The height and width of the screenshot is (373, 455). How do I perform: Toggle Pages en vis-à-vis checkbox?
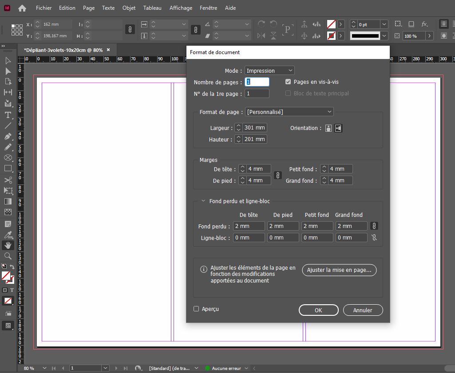(288, 82)
